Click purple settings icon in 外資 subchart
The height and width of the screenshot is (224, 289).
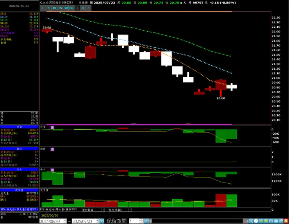tap(52, 128)
